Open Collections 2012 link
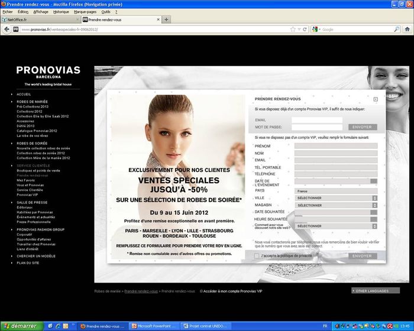 30,111
